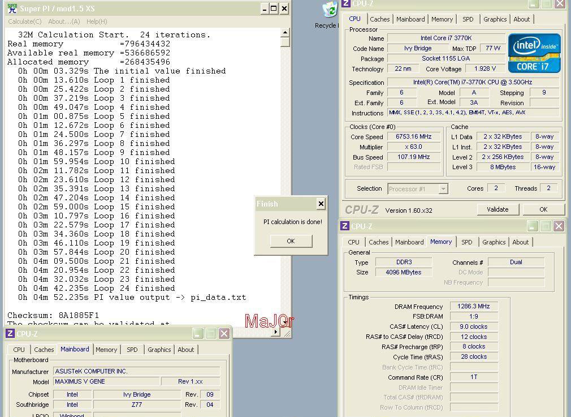Select CPU tab in CPU-Z Mainboard window
Viewport: 571px width, 417px height.
pyautogui.click(x=19, y=350)
